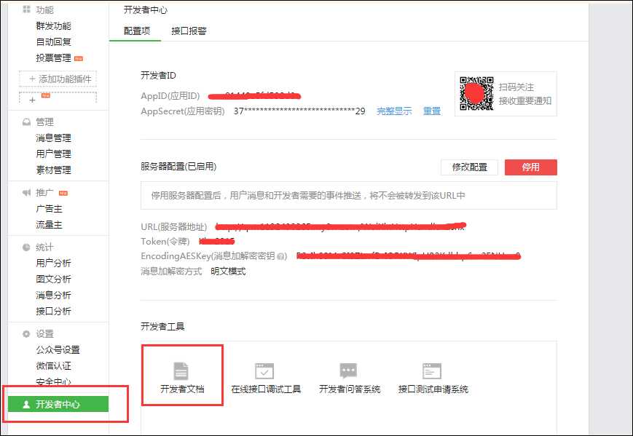Switch to the 配置项 tab

coord(137,31)
